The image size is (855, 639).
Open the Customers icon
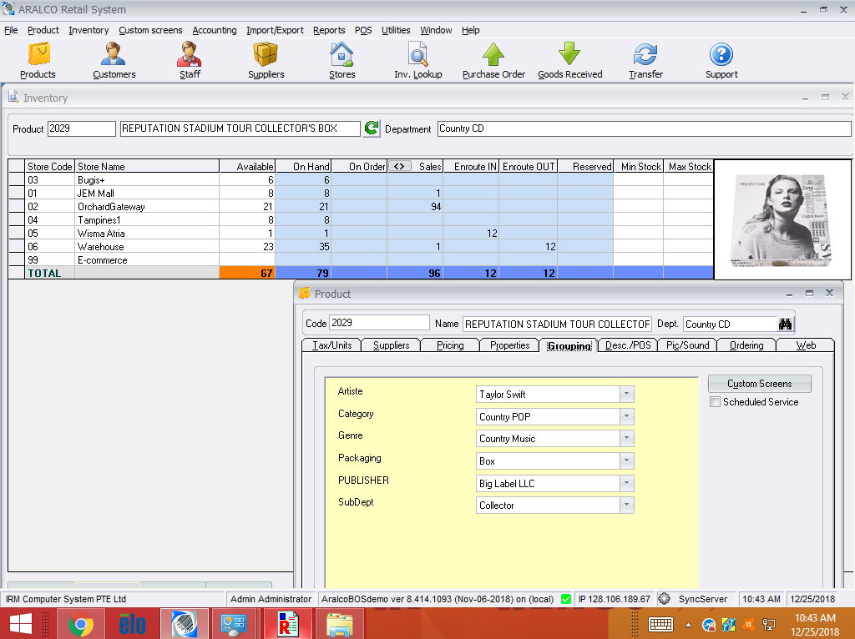click(114, 58)
